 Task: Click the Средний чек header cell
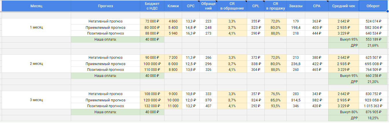343,6
